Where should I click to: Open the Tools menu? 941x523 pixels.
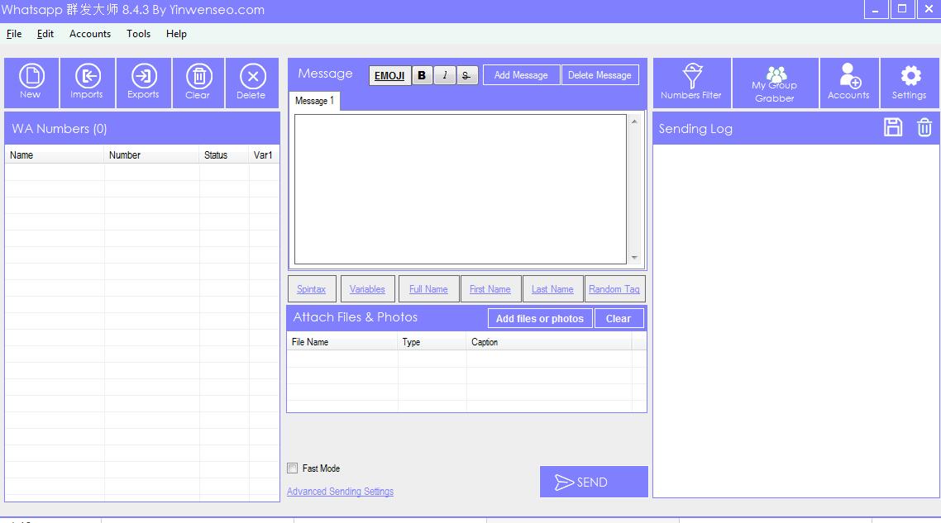coord(138,34)
